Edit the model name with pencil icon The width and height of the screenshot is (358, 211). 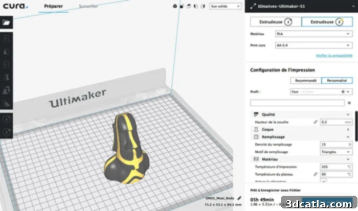[239, 198]
